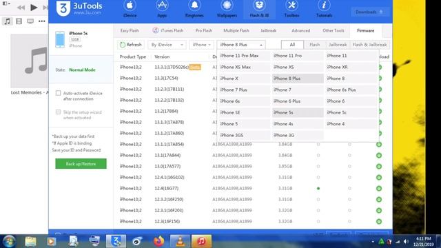This screenshot has width=441, height=248.
Task: Open the Apps section
Action: 162,9
